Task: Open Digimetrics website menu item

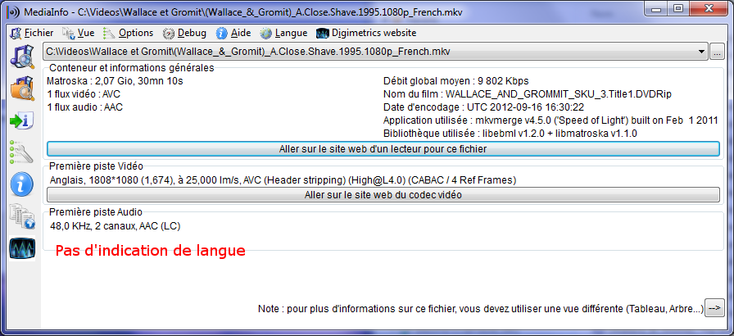Action: [x=366, y=33]
